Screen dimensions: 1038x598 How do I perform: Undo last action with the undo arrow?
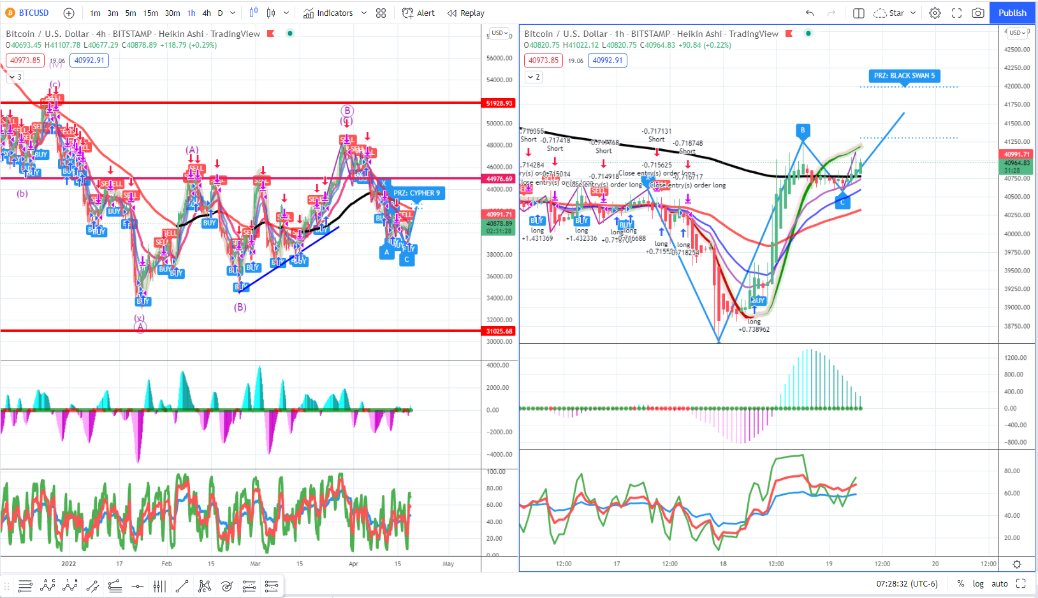810,13
